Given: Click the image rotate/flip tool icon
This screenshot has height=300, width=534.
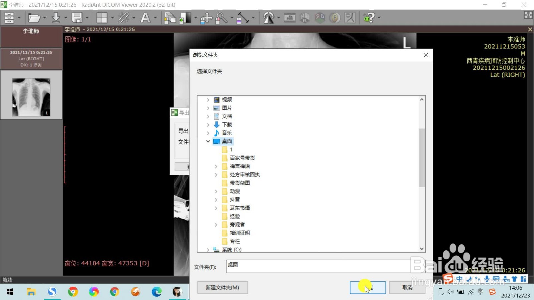Looking at the screenshot, I should tap(268, 18).
